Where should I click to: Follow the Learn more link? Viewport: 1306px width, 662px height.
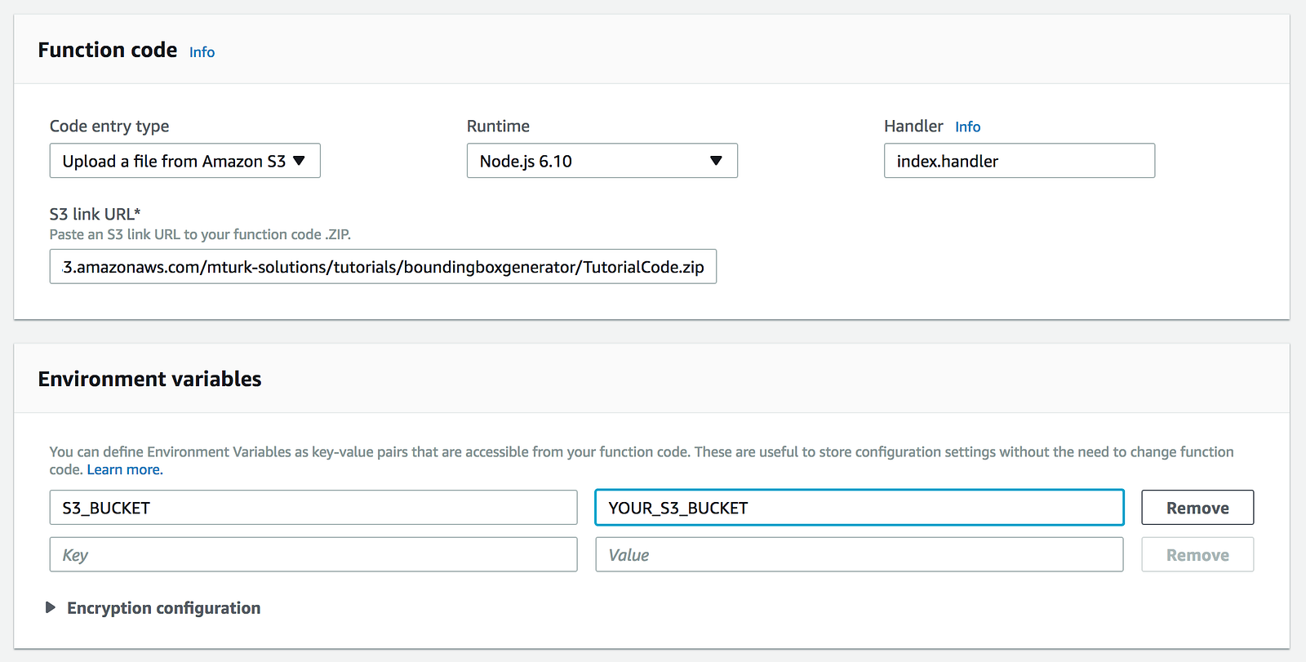click(x=125, y=470)
